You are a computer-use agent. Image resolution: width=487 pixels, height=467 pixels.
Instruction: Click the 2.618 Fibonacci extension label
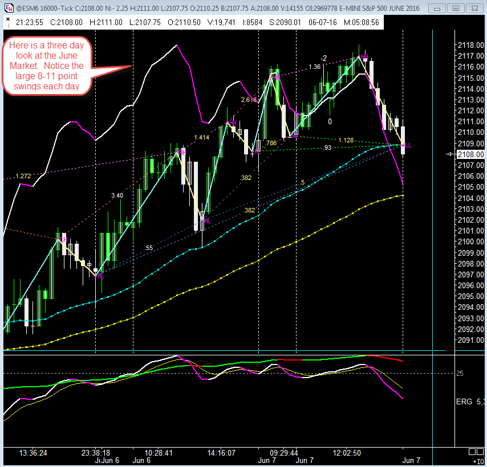(x=249, y=100)
